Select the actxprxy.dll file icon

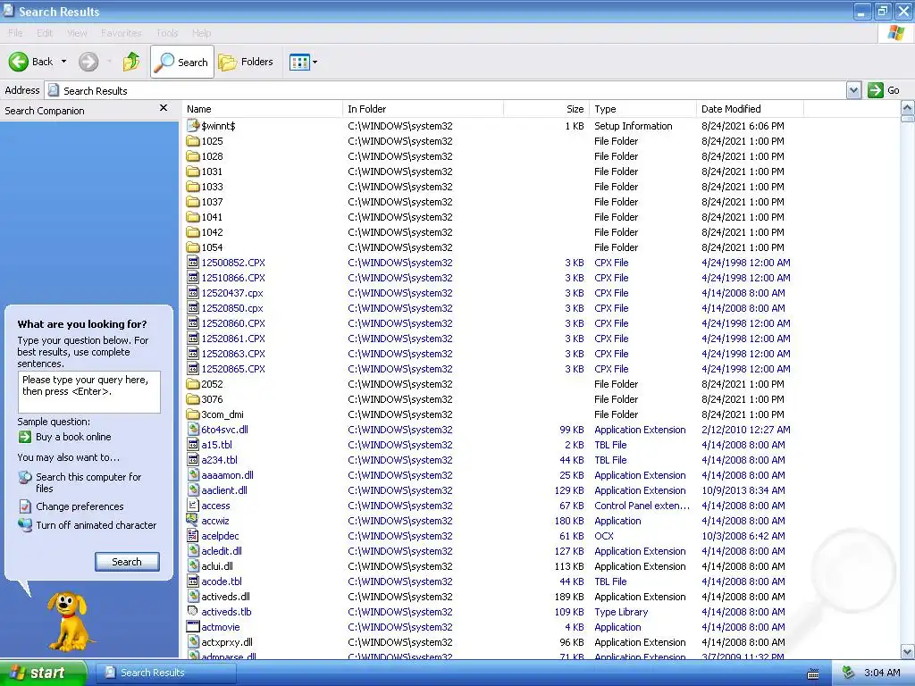pyautogui.click(x=193, y=641)
